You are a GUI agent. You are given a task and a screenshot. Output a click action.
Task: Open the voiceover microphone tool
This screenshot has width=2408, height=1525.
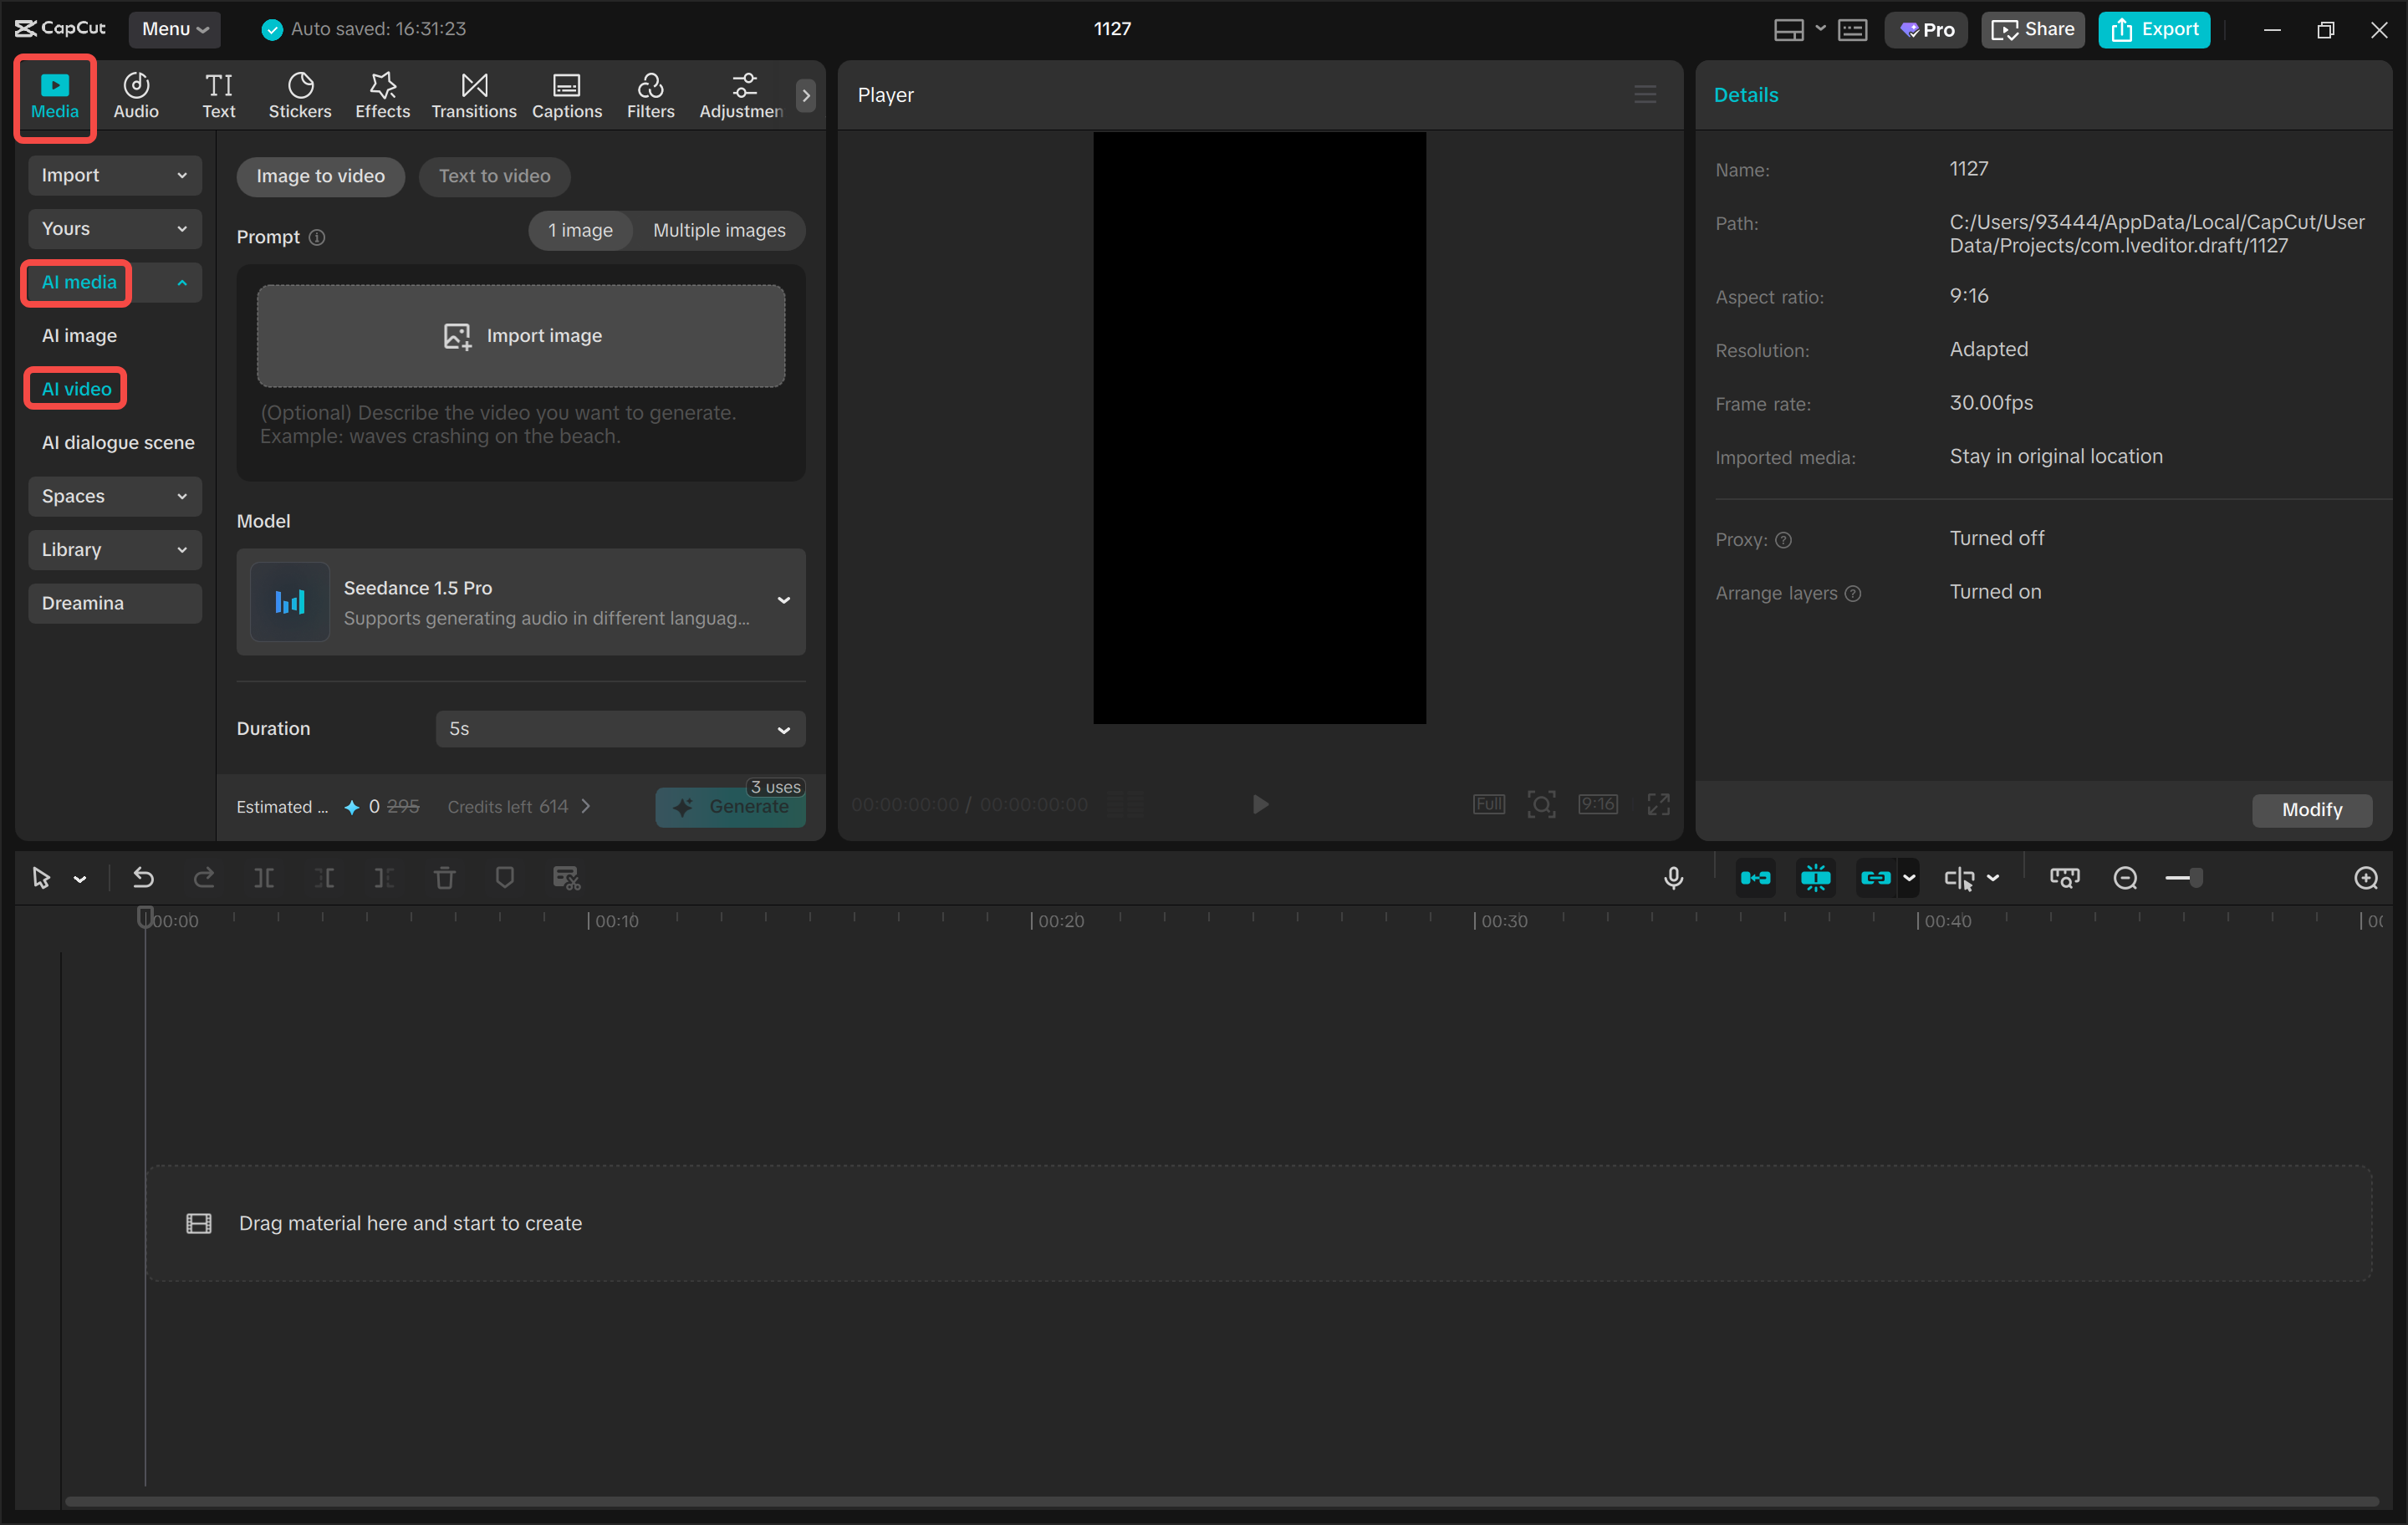[1673, 877]
